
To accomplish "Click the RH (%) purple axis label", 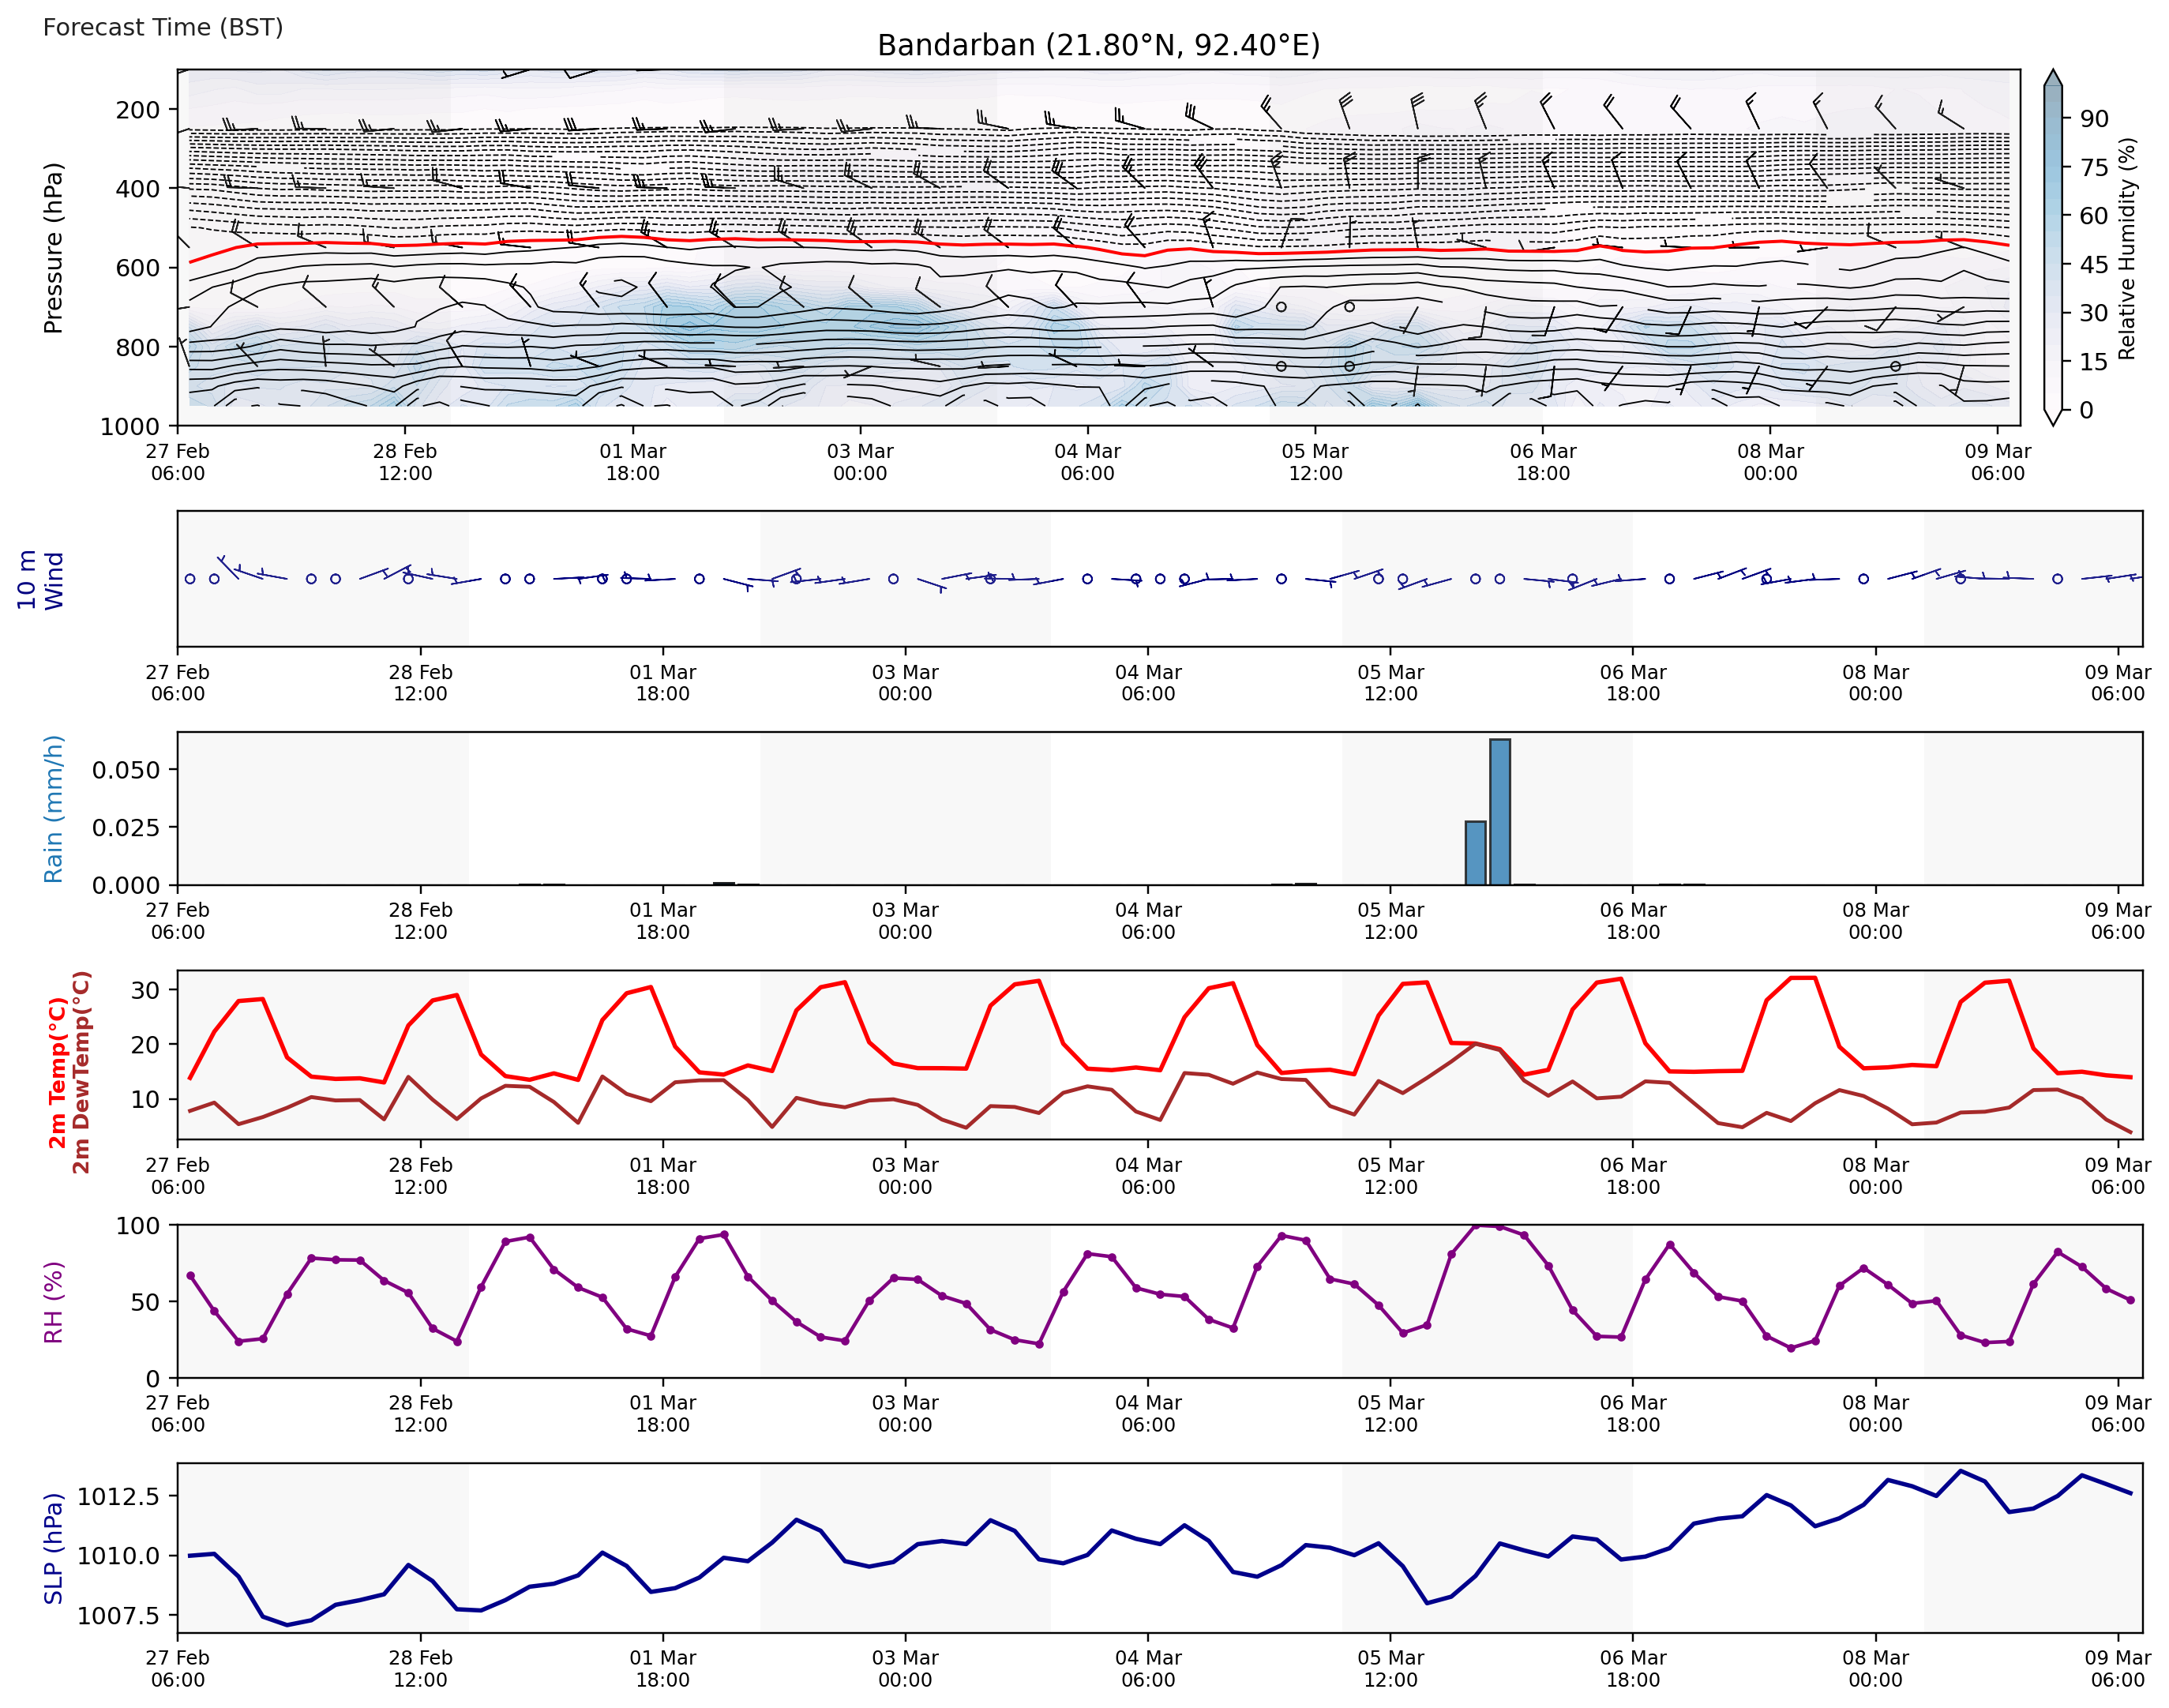I will [x=53, y=1301].
